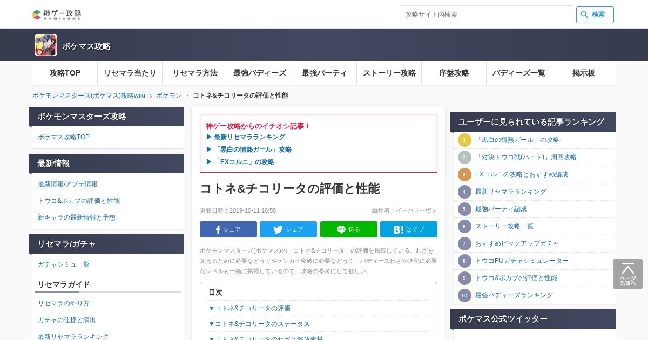Select the 神ゲー攻略からのイチオシ記事！ heading

click(258, 126)
